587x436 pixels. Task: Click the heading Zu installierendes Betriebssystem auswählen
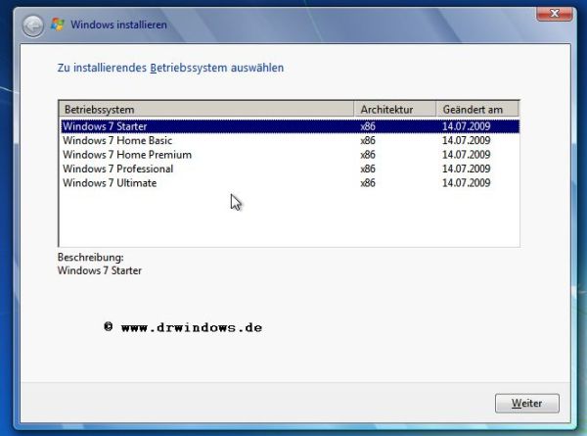coord(170,68)
